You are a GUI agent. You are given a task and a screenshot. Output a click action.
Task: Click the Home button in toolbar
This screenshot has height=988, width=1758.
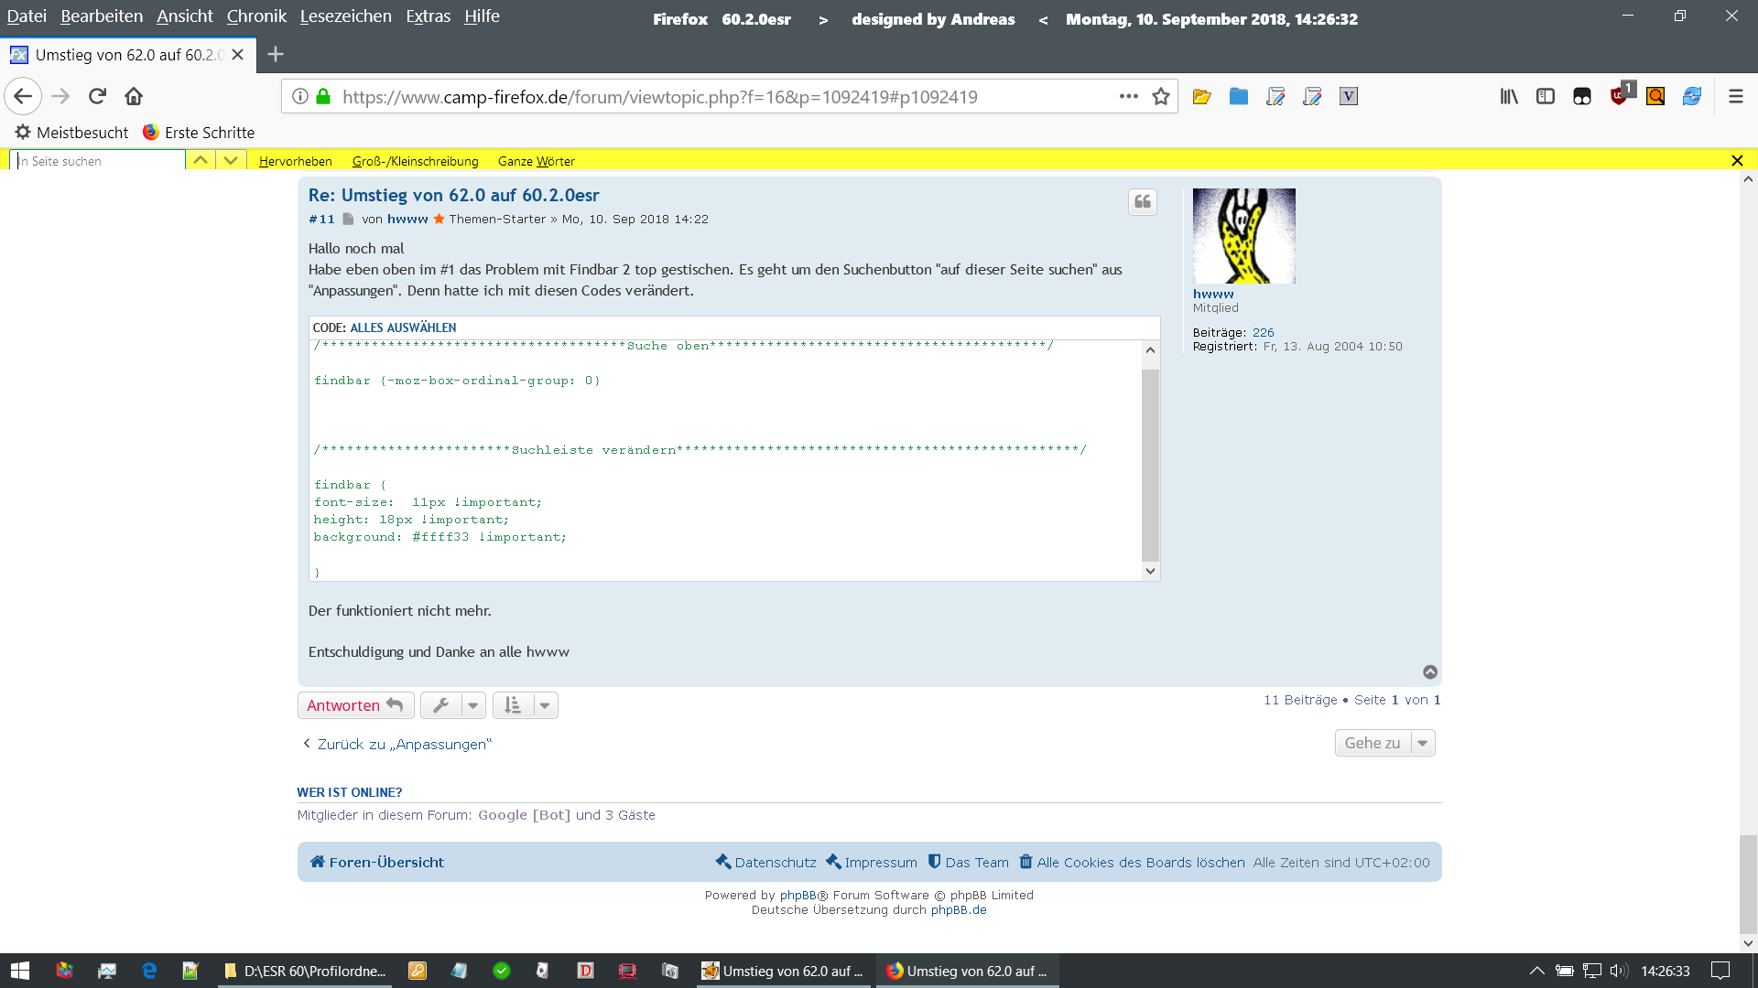pos(134,96)
